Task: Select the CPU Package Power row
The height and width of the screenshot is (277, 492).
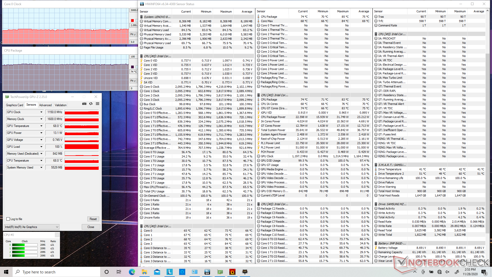Action: (313, 117)
